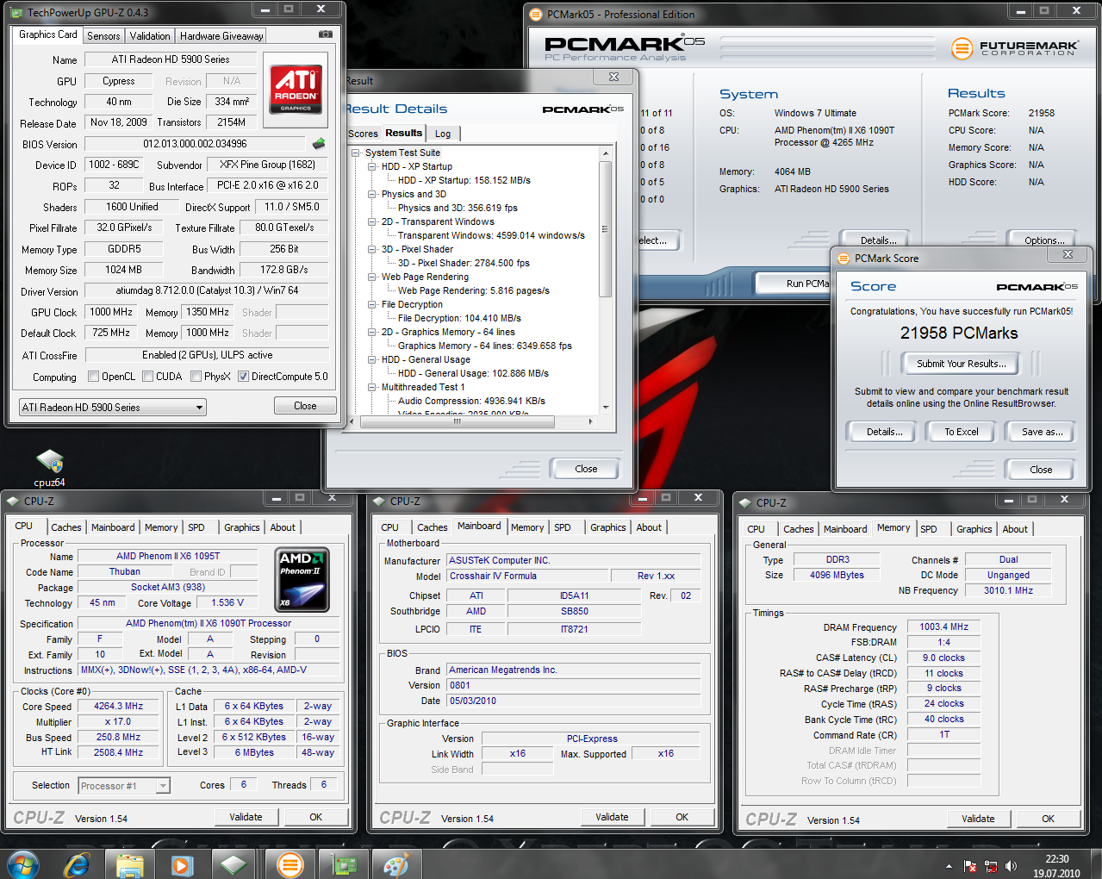Switch to CPU-Z taskbar icon

(x=234, y=864)
